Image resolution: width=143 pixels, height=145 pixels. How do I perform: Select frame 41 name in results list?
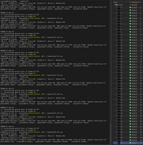[122, 119]
